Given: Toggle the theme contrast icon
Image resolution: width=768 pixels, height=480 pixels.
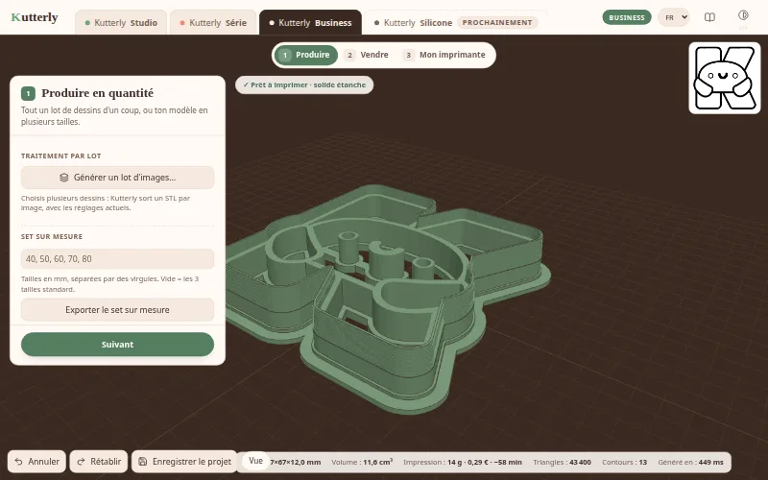Looking at the screenshot, I should coord(743,15).
